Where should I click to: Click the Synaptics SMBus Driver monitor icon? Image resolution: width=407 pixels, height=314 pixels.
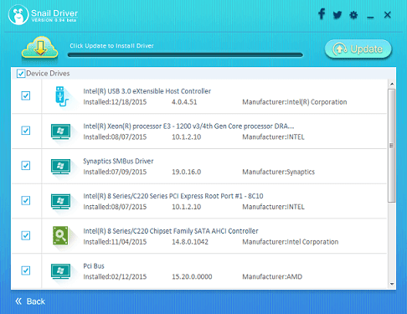[60, 167]
